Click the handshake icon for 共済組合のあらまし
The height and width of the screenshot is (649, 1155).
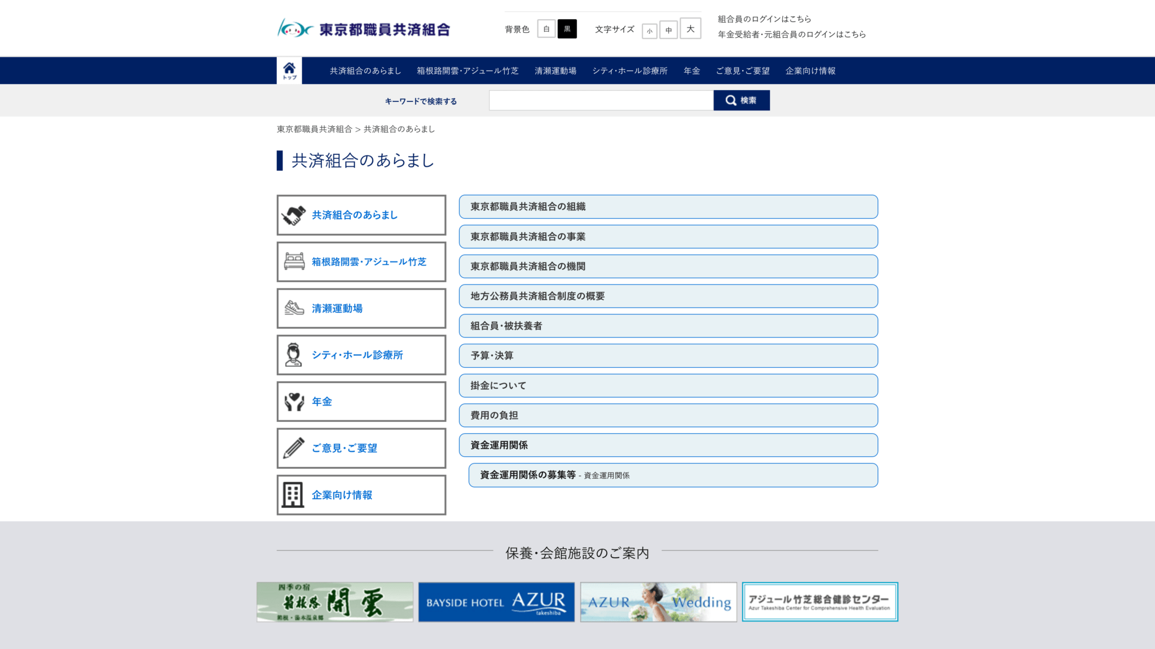coord(294,215)
